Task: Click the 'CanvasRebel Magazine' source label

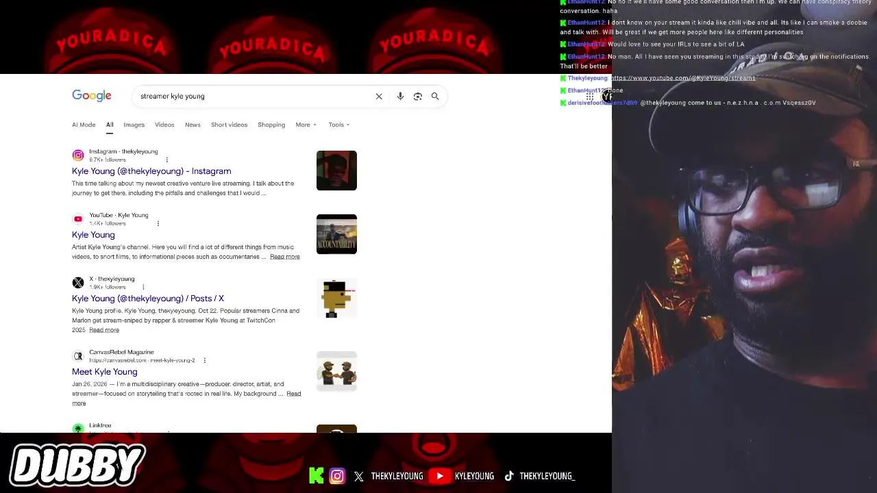Action: pos(121,352)
